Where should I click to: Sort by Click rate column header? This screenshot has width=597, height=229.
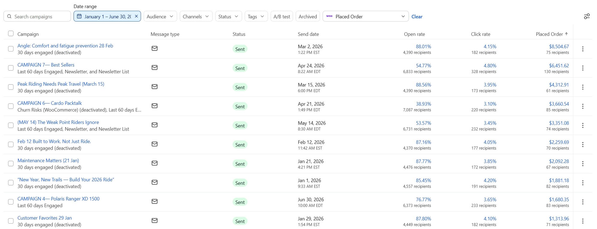tap(481, 34)
